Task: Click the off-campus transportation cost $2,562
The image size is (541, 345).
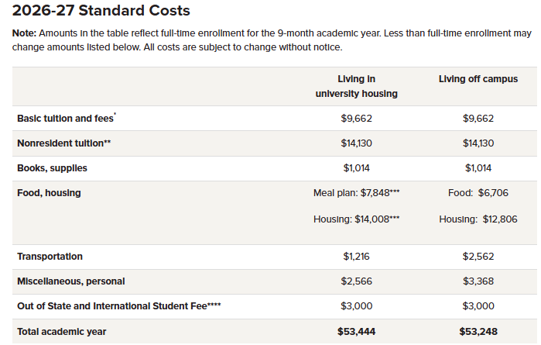Action: click(x=478, y=257)
